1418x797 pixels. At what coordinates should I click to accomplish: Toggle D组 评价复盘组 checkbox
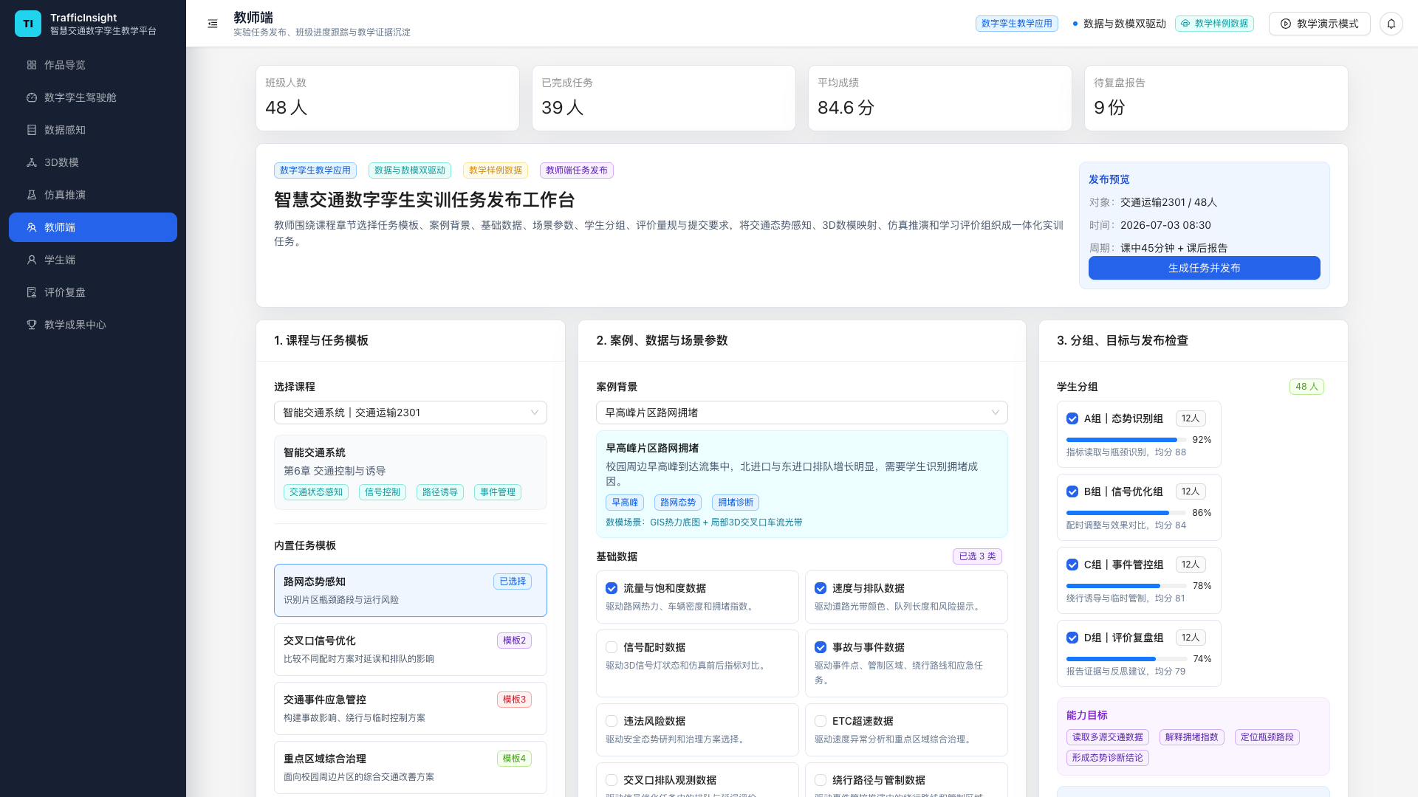tap(1072, 638)
